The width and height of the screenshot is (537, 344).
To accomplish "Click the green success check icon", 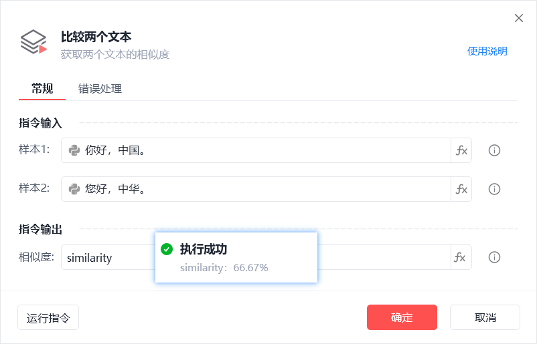I will (167, 249).
